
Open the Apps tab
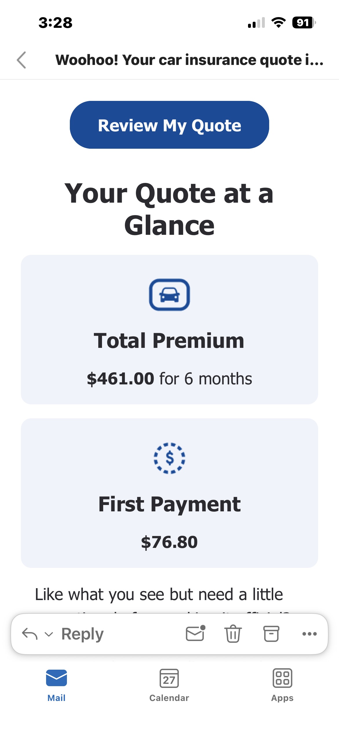(x=282, y=685)
